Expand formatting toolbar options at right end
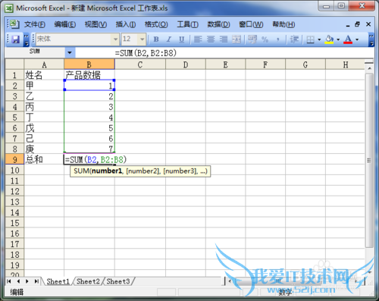The image size is (379, 301). 371,40
